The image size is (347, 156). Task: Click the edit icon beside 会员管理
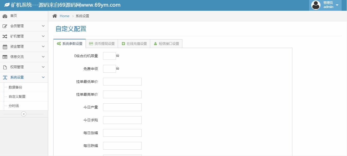click(5, 26)
